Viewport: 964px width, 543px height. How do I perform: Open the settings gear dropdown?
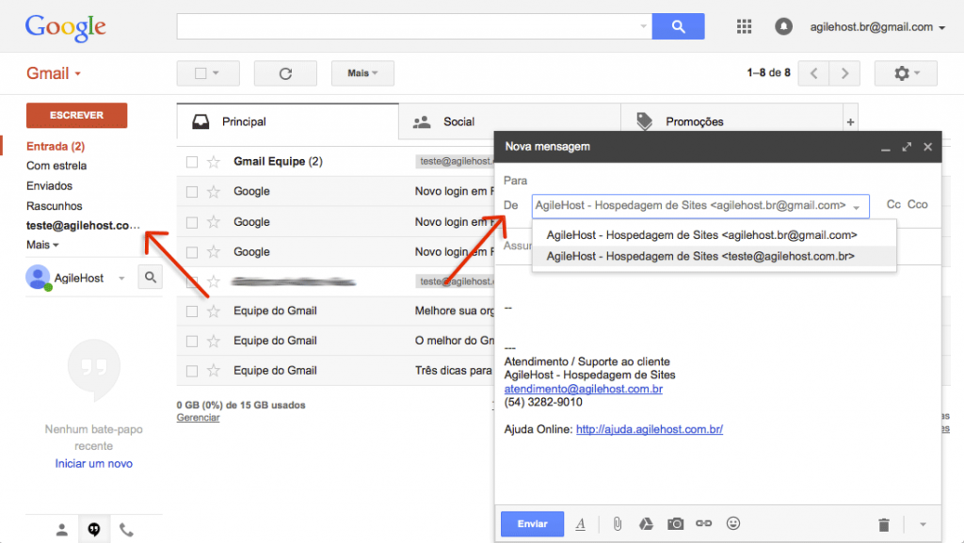[907, 73]
